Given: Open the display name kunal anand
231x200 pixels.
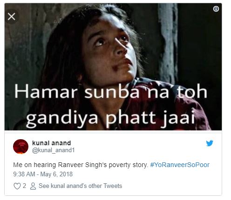Looking at the screenshot, I should click(52, 143).
